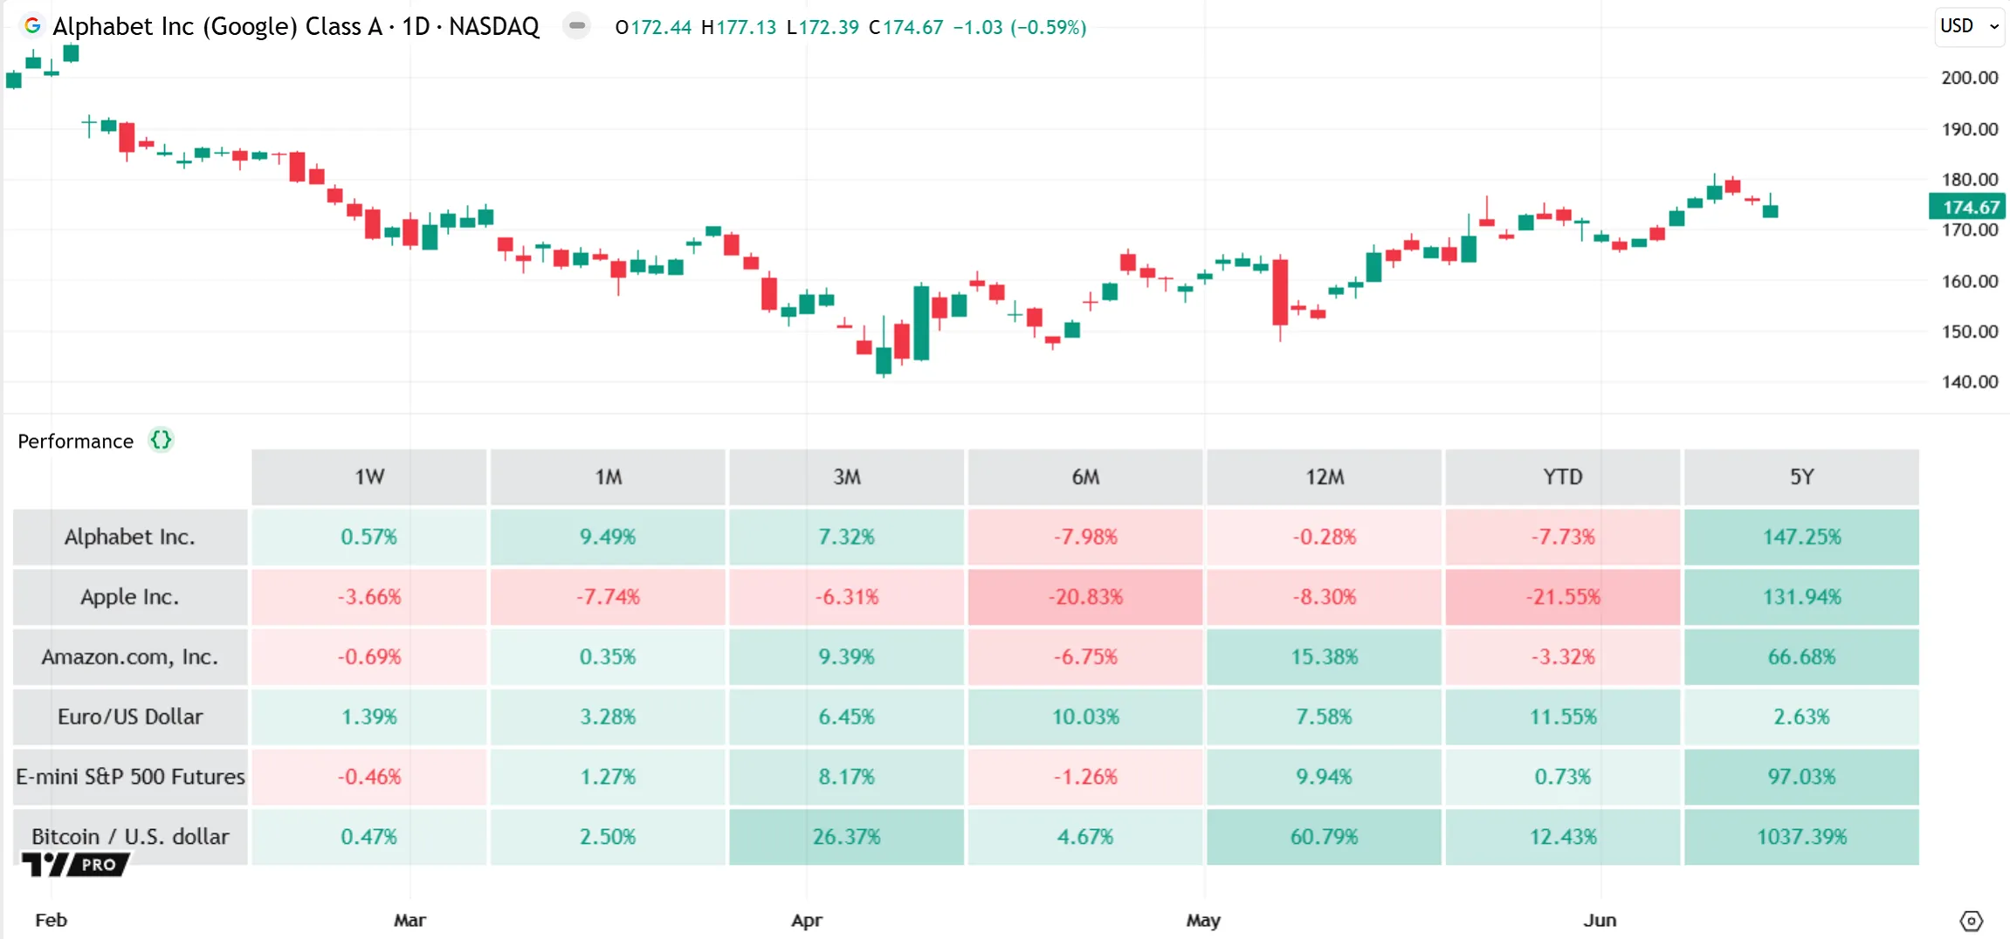Click the 200.00 price scale label

[x=1969, y=78]
